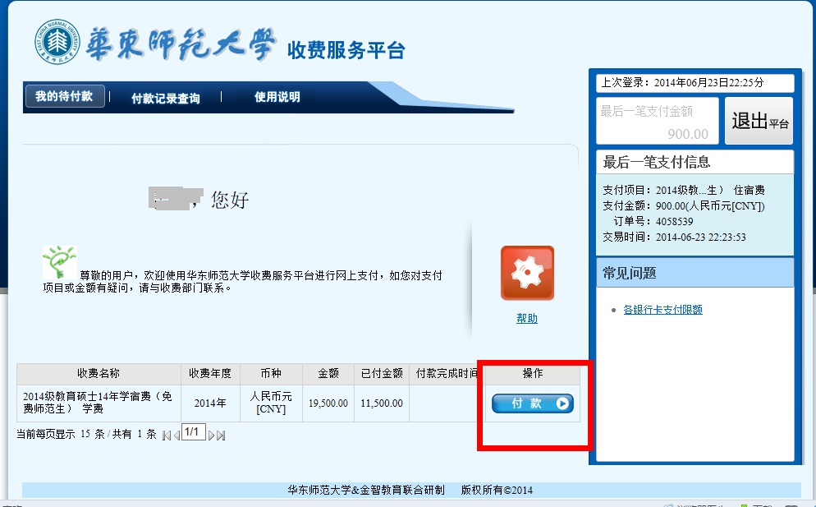Open the 使用说明 tab
Viewport: 816px width, 507px height.
pyautogui.click(x=277, y=97)
